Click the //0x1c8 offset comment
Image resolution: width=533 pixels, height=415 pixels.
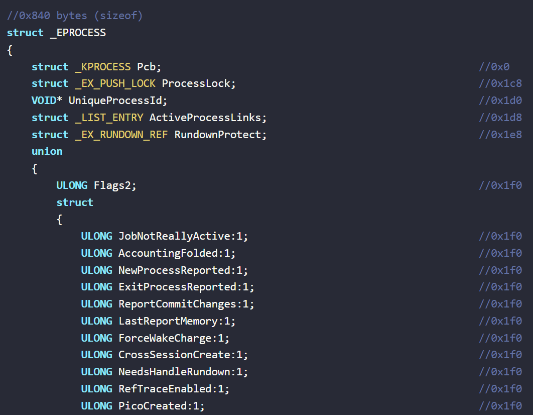coord(500,84)
